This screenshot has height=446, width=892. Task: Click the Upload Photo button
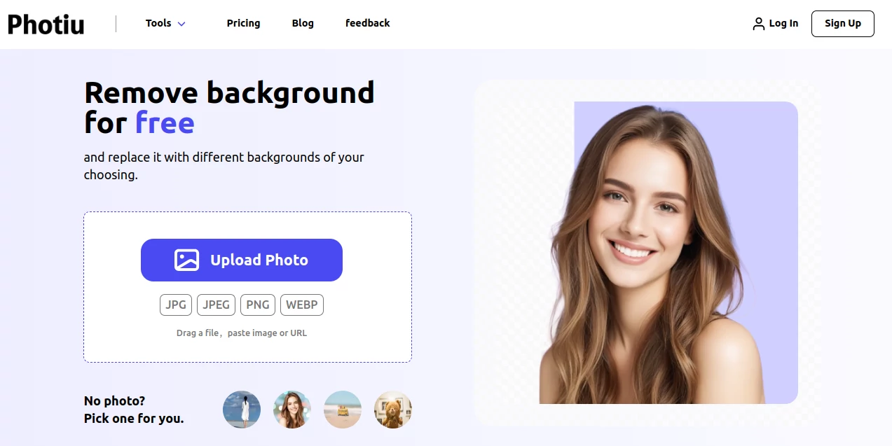tap(242, 260)
